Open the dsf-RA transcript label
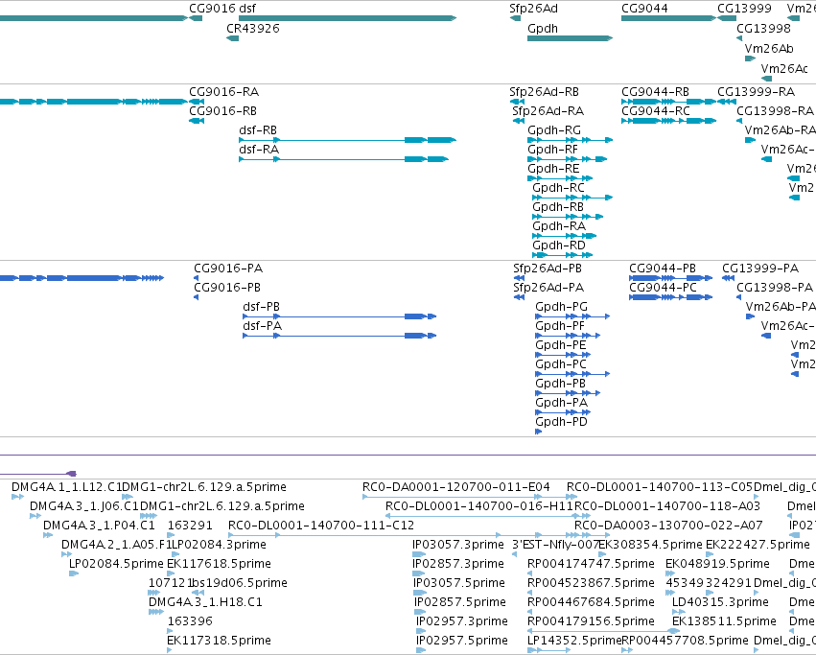The width and height of the screenshot is (816, 655). (259, 150)
